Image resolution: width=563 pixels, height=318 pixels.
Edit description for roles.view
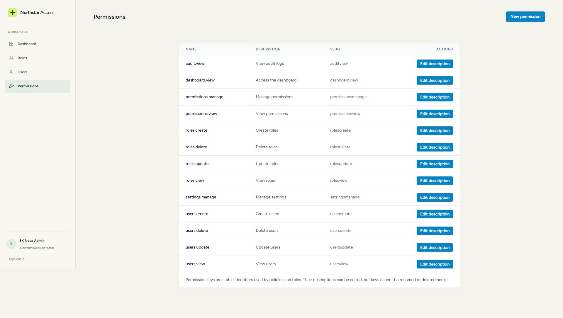[x=435, y=181]
